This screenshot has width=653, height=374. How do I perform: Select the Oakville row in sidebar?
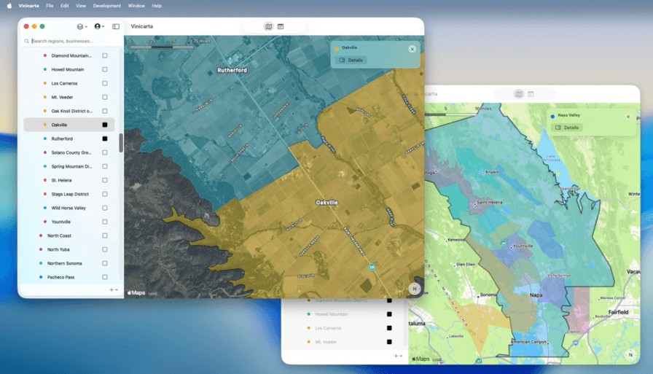click(69, 125)
